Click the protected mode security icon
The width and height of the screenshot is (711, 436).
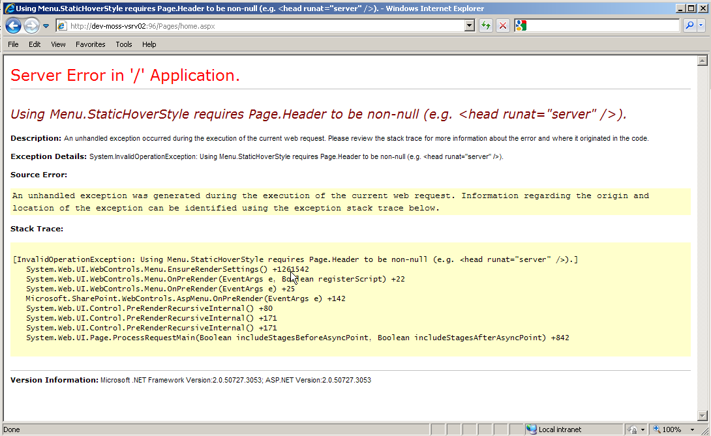[x=632, y=429]
